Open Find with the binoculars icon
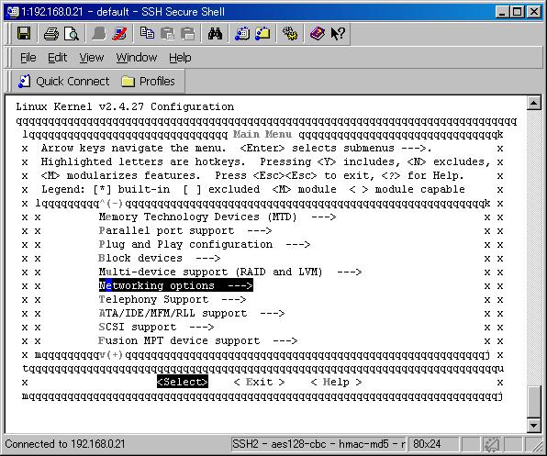 (215, 34)
